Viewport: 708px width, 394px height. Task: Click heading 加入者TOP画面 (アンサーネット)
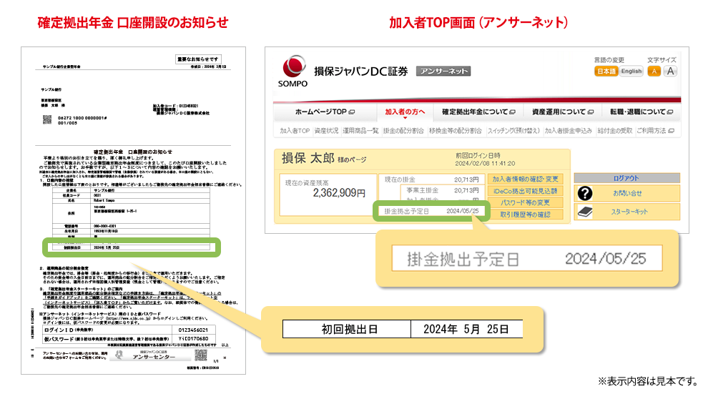tap(478, 23)
